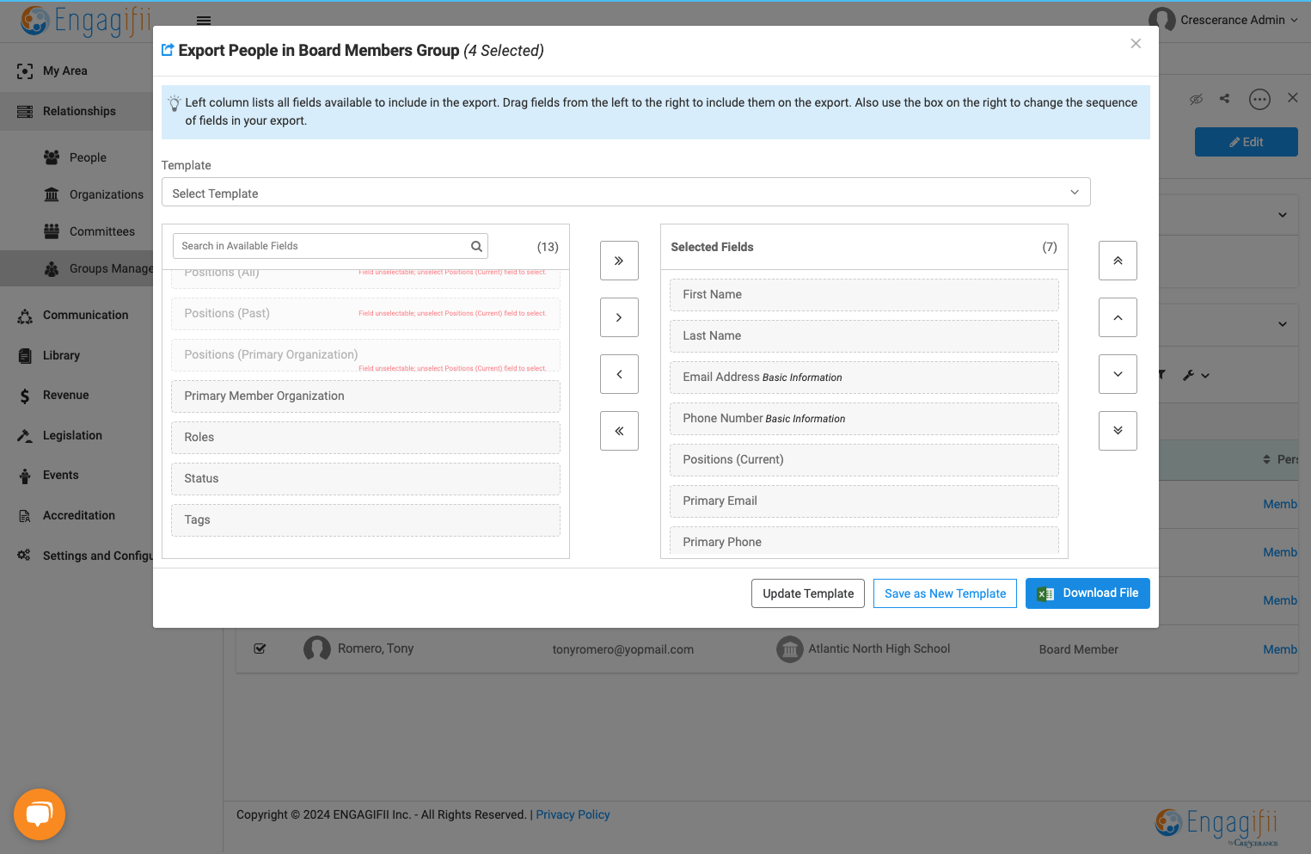Open the more options ellipsis icon
The image size is (1311, 854).
coord(1259,100)
